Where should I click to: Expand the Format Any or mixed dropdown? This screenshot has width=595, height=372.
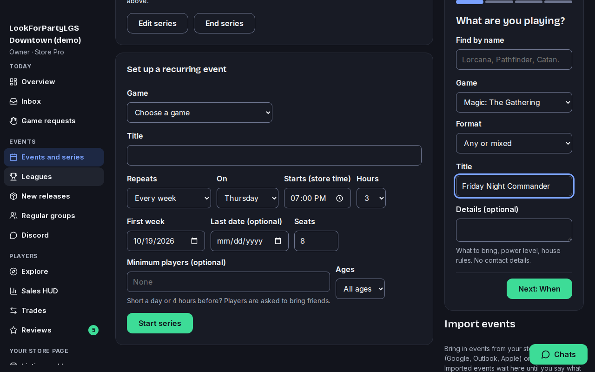(514, 143)
